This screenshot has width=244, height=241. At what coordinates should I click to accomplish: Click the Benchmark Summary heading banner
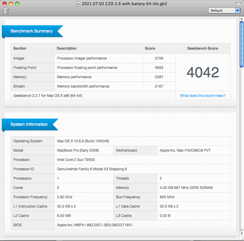32,31
